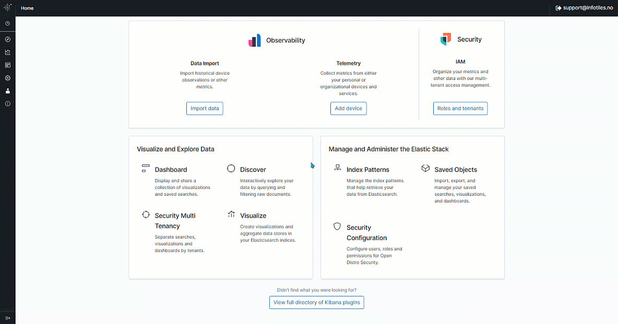Click the Import data button
Image resolution: width=618 pixels, height=324 pixels.
point(205,109)
